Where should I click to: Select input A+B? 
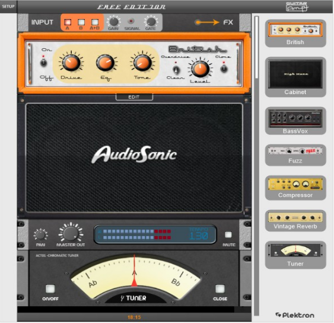coord(95,22)
